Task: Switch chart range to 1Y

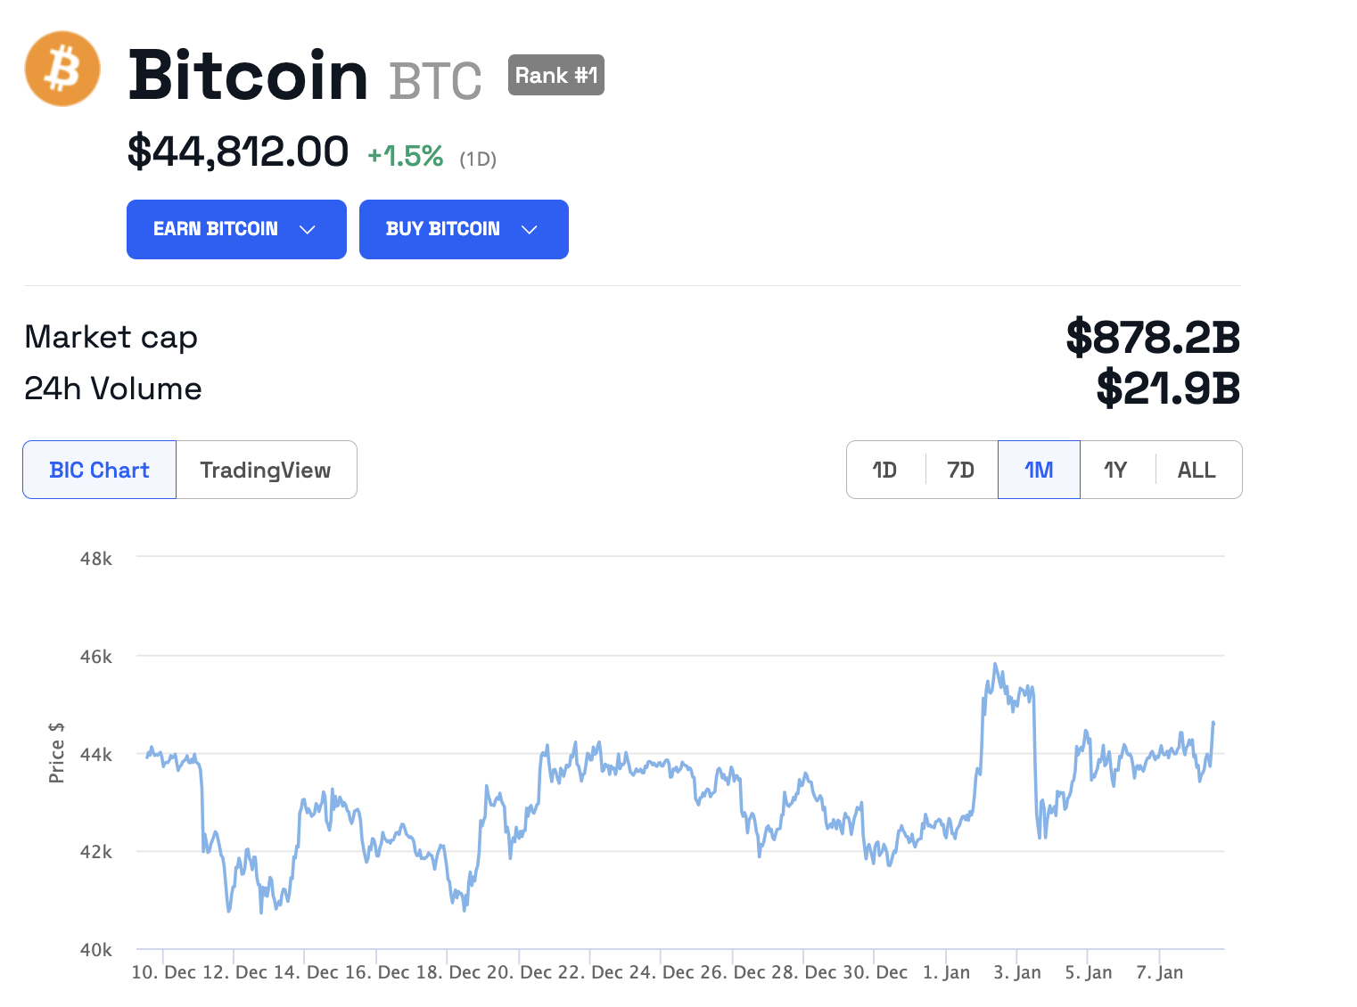Action: pyautogui.click(x=1115, y=470)
